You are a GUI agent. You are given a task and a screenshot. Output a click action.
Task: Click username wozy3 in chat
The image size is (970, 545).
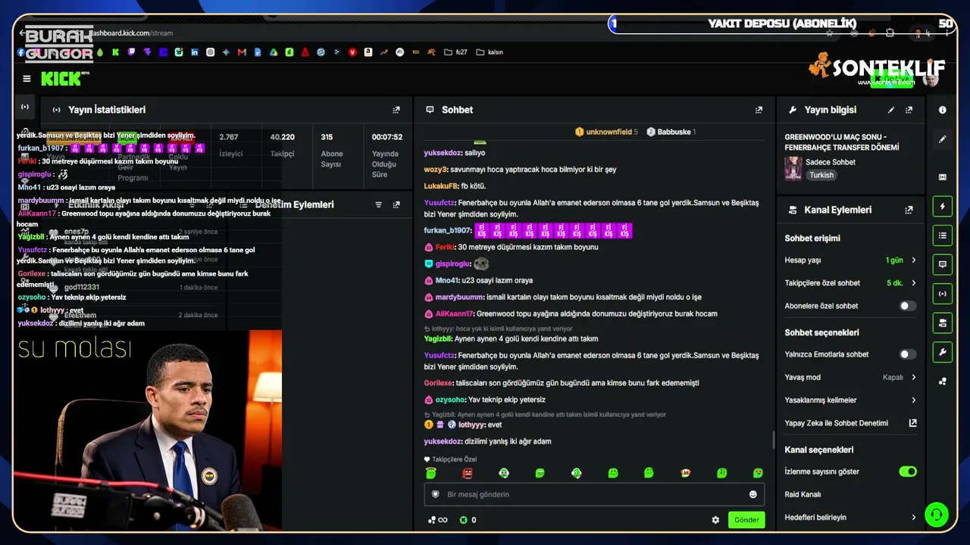tap(436, 170)
